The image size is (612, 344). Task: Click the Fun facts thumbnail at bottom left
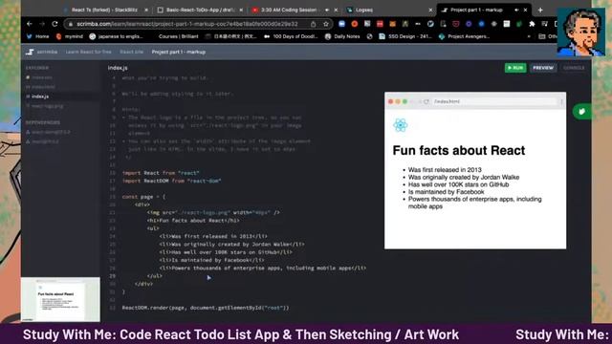click(60, 299)
